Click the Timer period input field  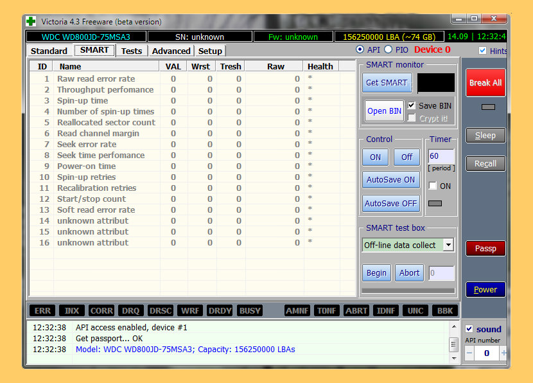[x=441, y=156]
